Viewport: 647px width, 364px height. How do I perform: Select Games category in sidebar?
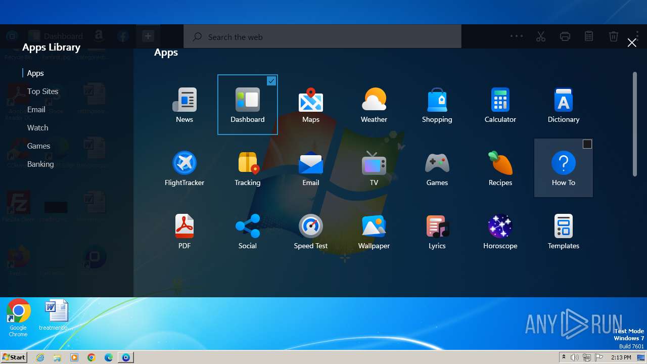pyautogui.click(x=39, y=146)
